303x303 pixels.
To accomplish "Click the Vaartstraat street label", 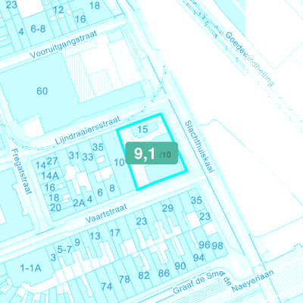I will (x=106, y=214).
